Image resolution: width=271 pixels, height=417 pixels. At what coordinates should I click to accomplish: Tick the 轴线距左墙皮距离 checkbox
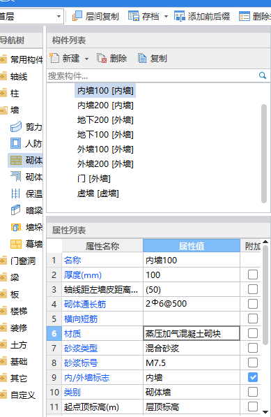[x=253, y=289]
